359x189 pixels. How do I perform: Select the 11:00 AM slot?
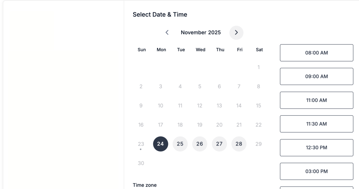pos(316,100)
